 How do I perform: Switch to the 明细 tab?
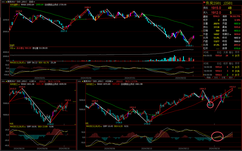[x=209, y=78]
